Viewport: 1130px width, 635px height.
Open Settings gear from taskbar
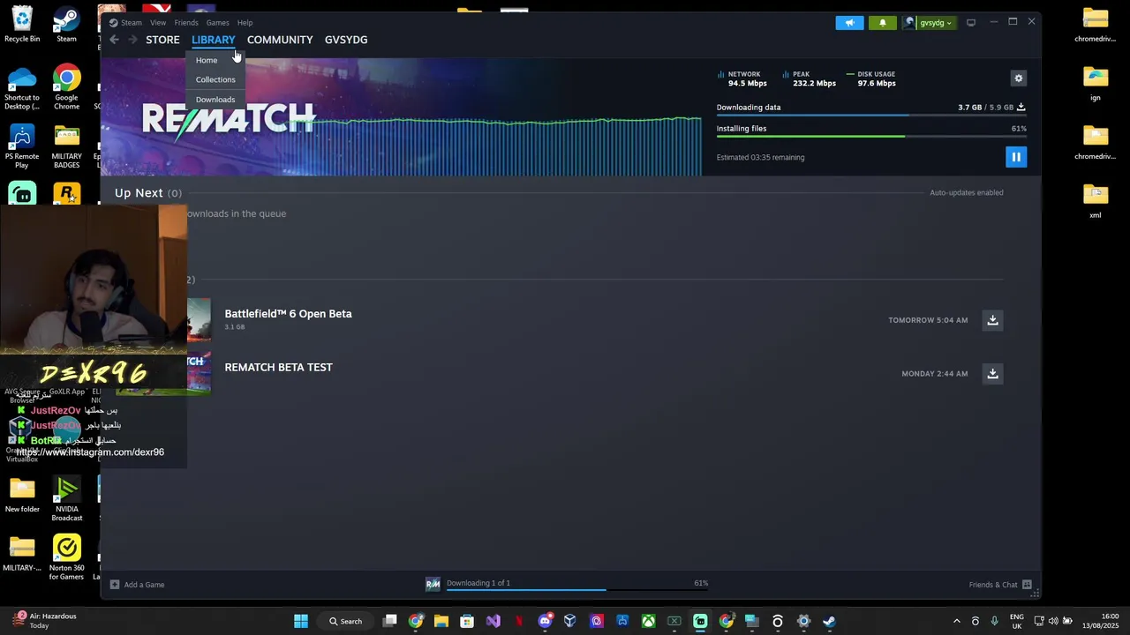803,621
